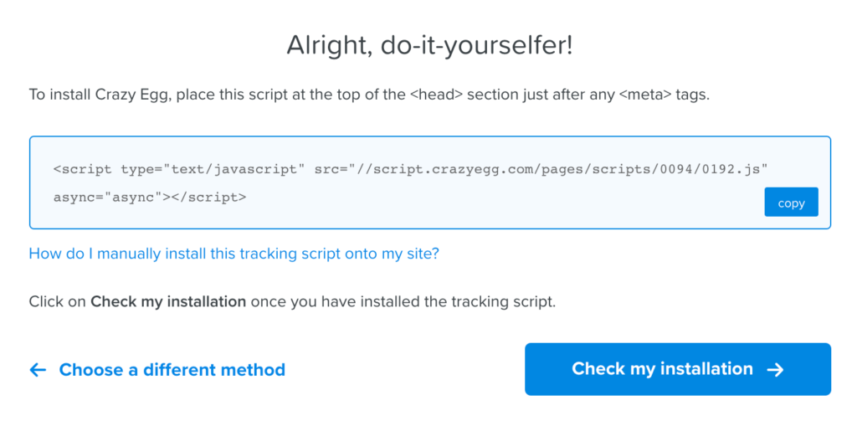Click inside the tracking script code box
857x426 pixels.
click(429, 182)
